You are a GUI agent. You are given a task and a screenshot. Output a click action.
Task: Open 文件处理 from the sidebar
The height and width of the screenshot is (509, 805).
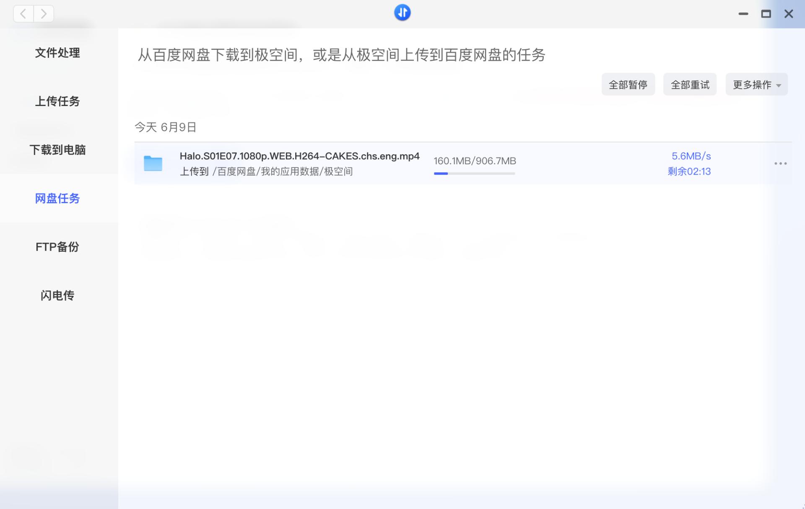[57, 53]
